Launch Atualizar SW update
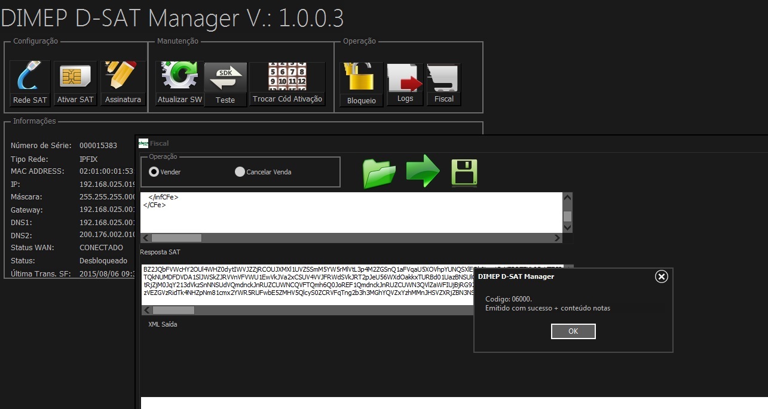Image resolution: width=768 pixels, height=409 pixels. pyautogui.click(x=180, y=84)
